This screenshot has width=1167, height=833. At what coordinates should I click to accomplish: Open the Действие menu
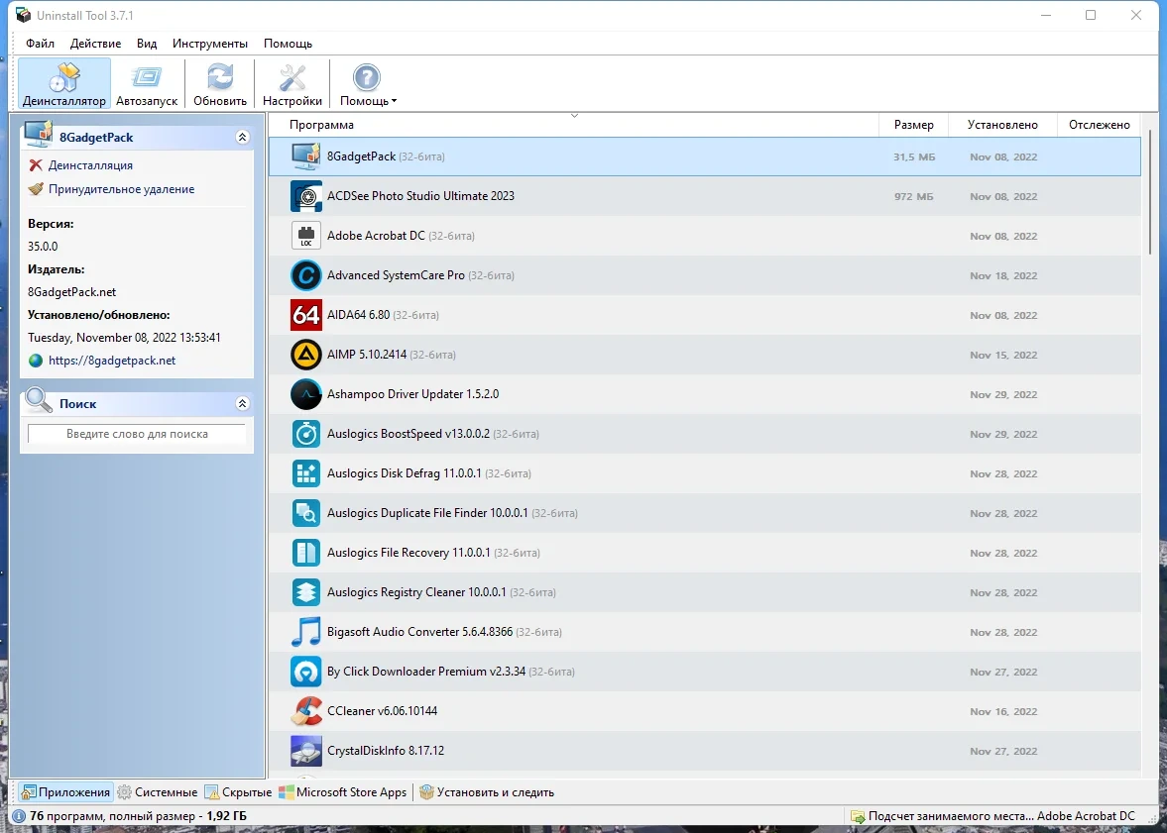[x=95, y=44]
